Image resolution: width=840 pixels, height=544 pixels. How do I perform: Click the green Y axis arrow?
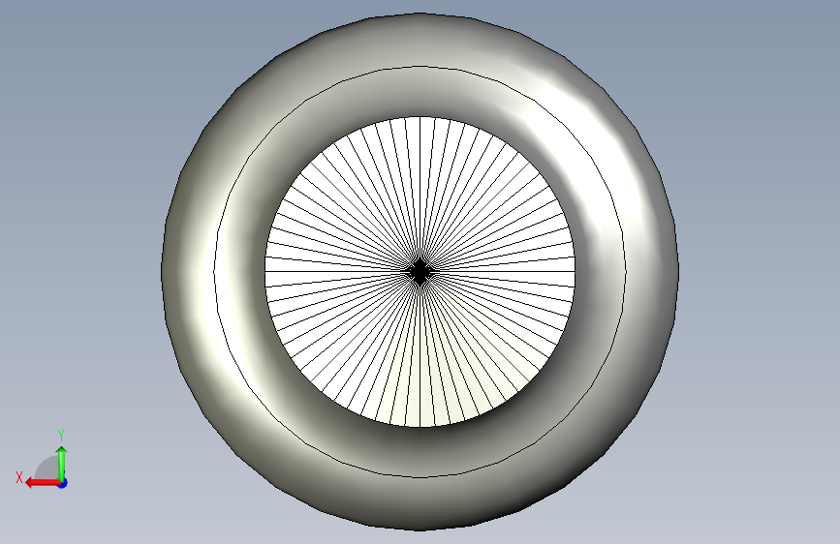(62, 463)
